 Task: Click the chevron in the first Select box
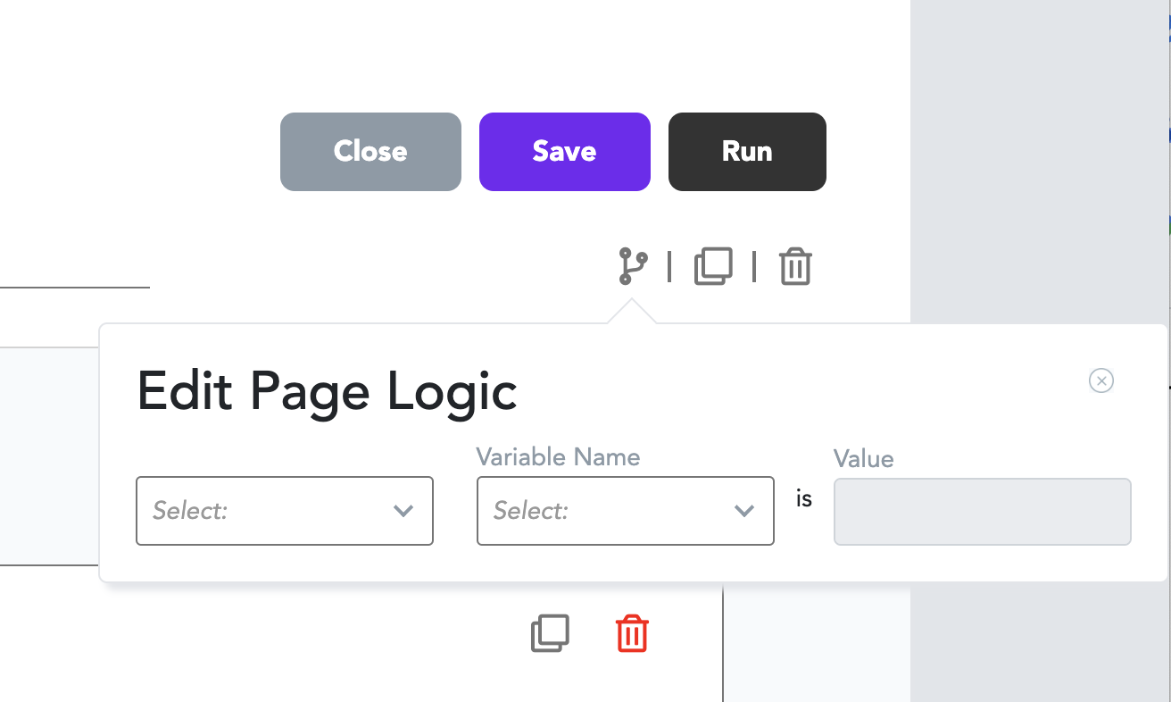tap(403, 511)
